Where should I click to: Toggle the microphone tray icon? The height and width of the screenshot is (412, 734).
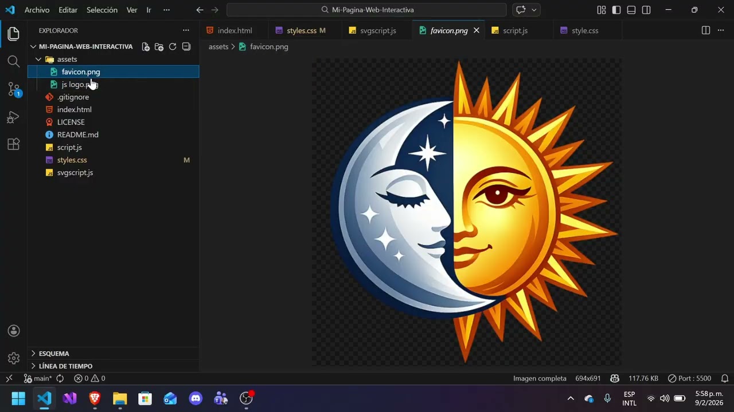point(607,398)
